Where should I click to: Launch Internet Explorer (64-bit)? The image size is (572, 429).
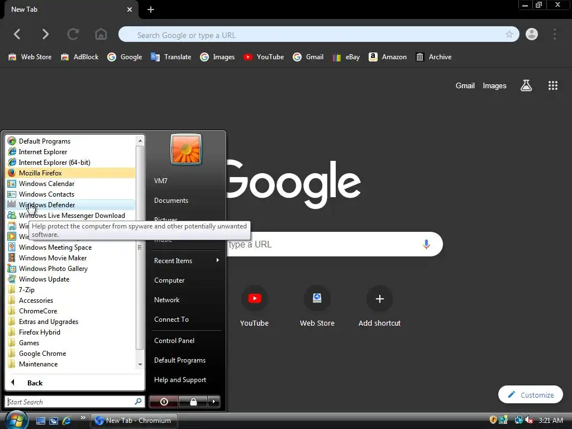tap(71, 163)
